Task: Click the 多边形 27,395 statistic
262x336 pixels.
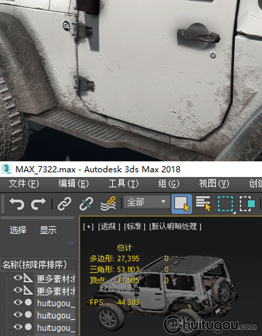Action: [x=115, y=259]
